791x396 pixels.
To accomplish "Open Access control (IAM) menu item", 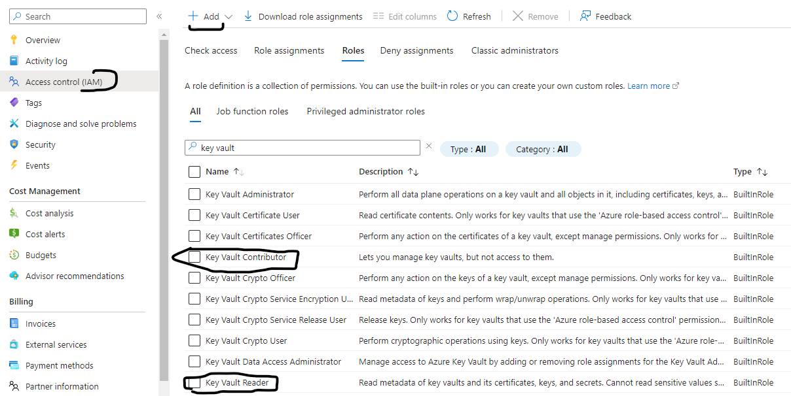I will tap(79, 82).
